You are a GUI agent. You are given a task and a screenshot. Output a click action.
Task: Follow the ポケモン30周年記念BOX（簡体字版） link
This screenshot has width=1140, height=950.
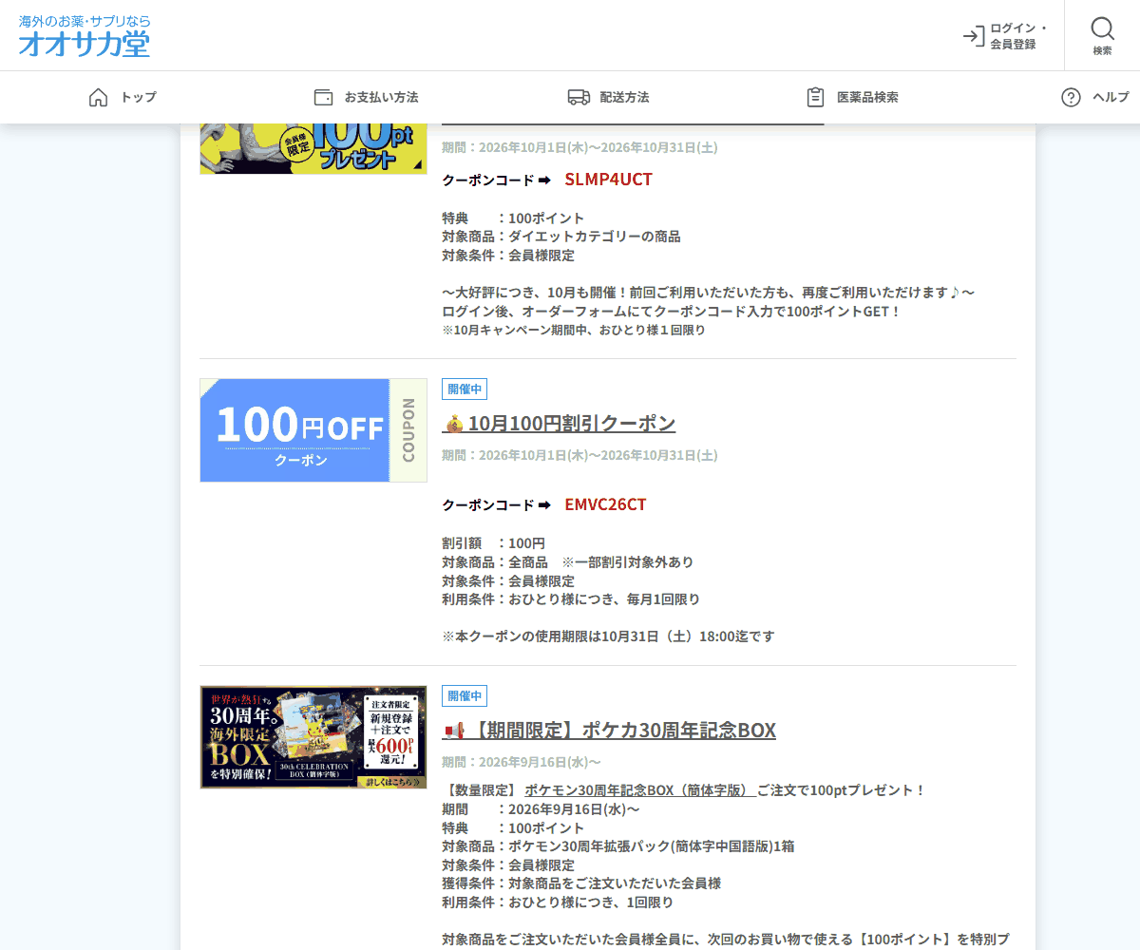point(640,790)
